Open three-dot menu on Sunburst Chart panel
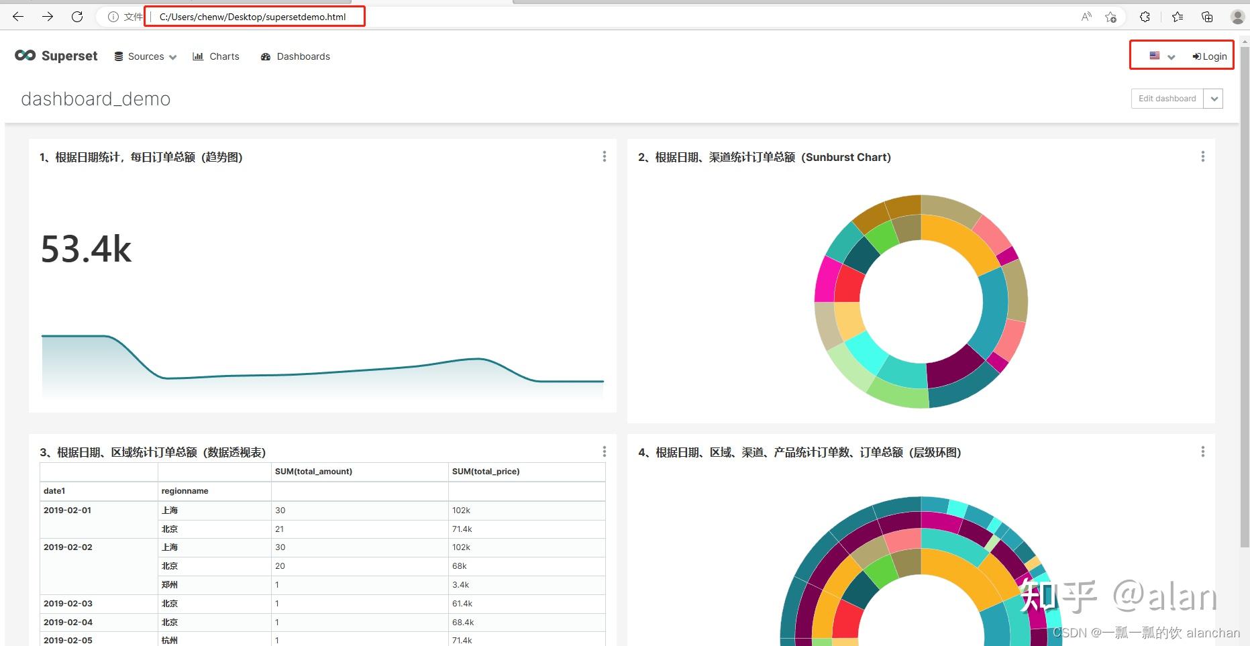 [1203, 156]
